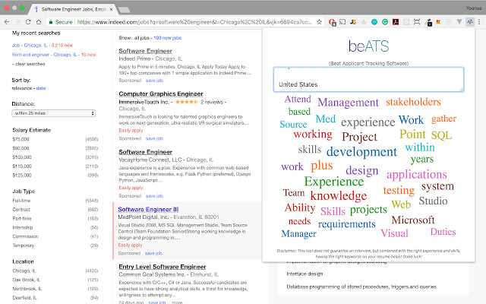Viewport: 486px width, 304px height.
Task: Click the word development in beATS cloud
Action: coord(361,152)
